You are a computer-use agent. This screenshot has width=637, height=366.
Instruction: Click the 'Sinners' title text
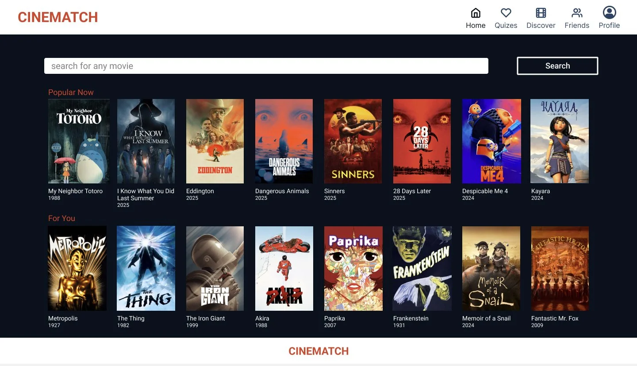point(334,191)
